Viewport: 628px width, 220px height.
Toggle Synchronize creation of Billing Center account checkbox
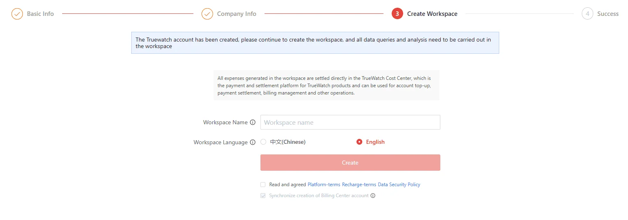click(x=263, y=196)
